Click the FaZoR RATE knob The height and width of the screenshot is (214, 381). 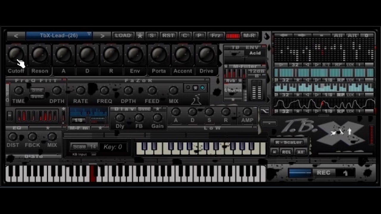pos(81,90)
